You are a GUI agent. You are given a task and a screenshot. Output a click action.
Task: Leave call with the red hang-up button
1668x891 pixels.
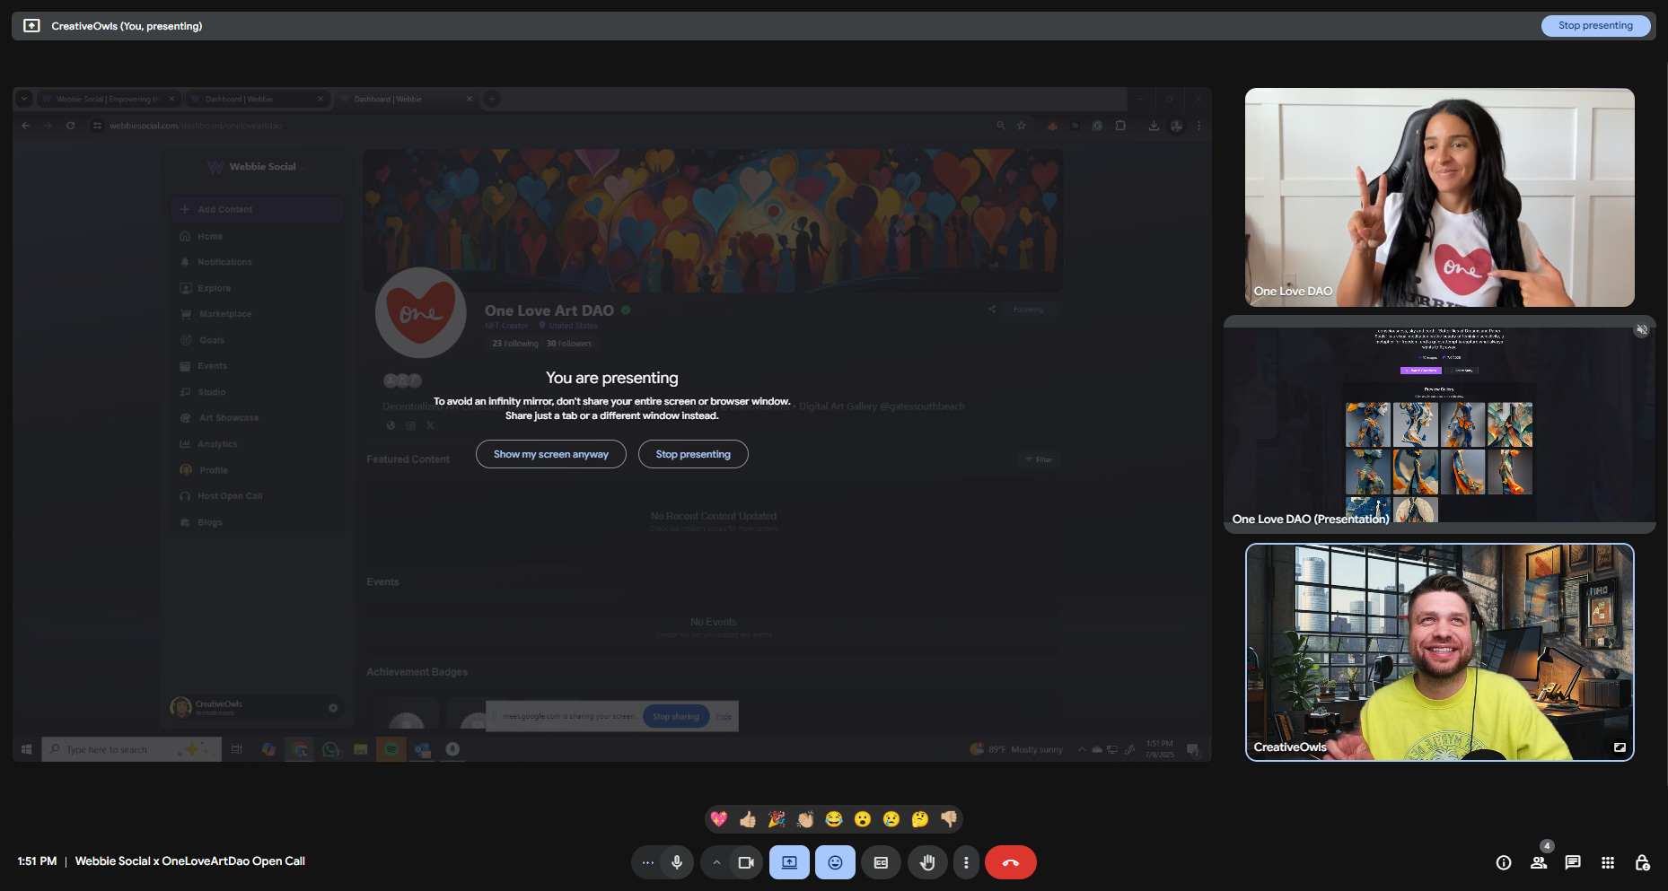1011,862
